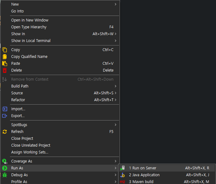Select Assign Working Sets entry
Screen dimensions: 216x184
pos(60,152)
